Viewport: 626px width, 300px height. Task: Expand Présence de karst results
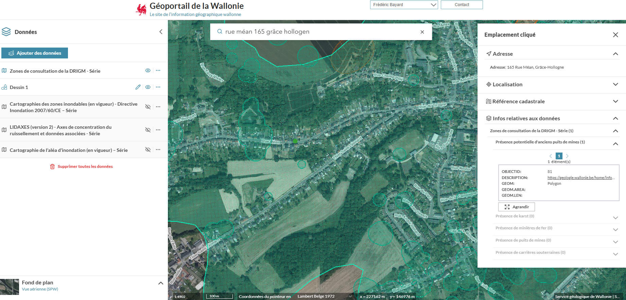pos(615,217)
